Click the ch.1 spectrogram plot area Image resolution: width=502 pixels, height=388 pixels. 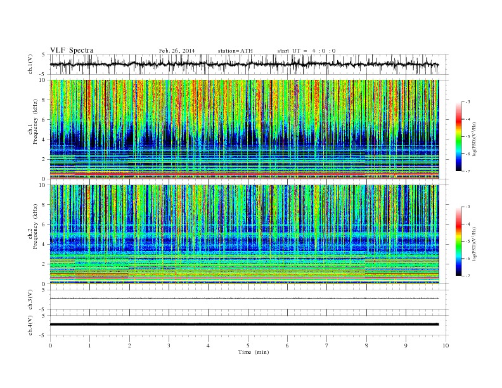244,129
